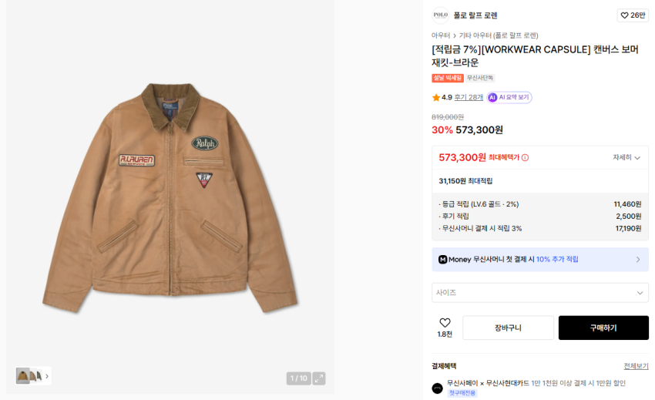Open fullscreen image viewer icon
The height and width of the screenshot is (400, 655).
point(318,378)
